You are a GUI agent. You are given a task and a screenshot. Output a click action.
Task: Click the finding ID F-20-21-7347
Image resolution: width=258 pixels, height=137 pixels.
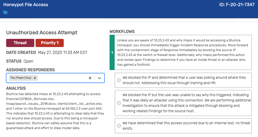[237, 5]
